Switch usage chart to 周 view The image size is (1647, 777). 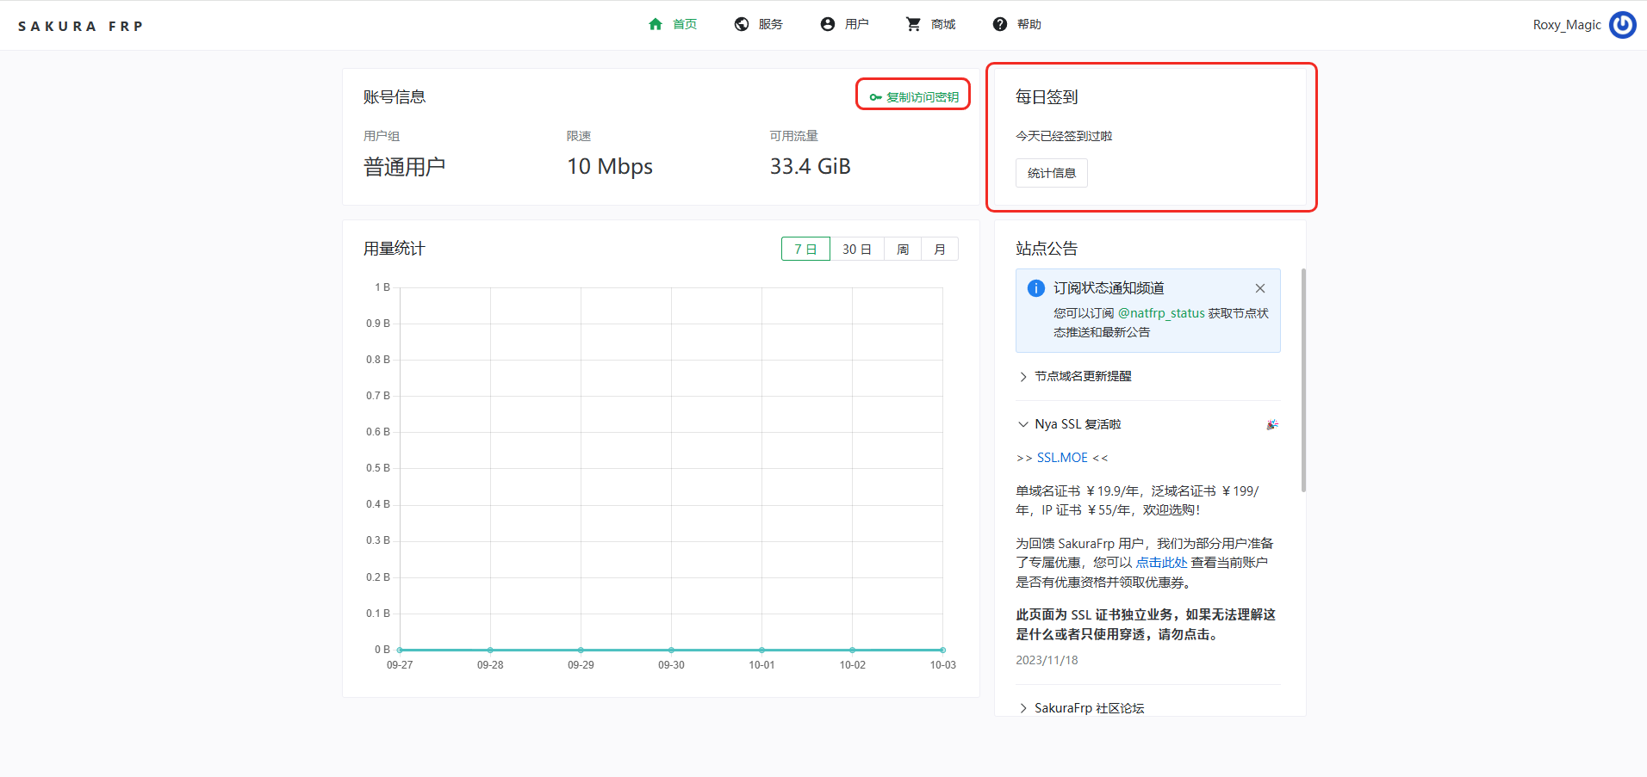pyautogui.click(x=903, y=249)
